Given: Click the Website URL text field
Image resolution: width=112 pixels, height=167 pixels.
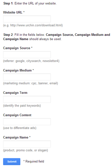Looking at the screenshot, I should click(x=27, y=19).
